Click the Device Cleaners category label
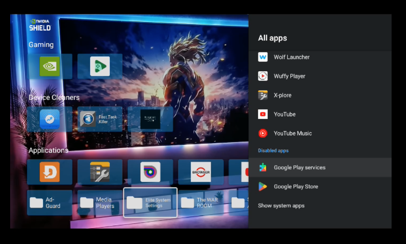This screenshot has height=244, width=406. click(54, 97)
